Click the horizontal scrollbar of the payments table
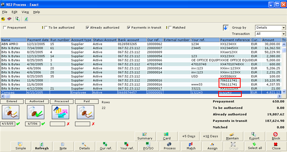The image size is (287, 152). pos(141,96)
